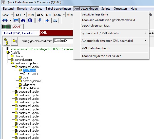Expand the Header tree node

12,56
